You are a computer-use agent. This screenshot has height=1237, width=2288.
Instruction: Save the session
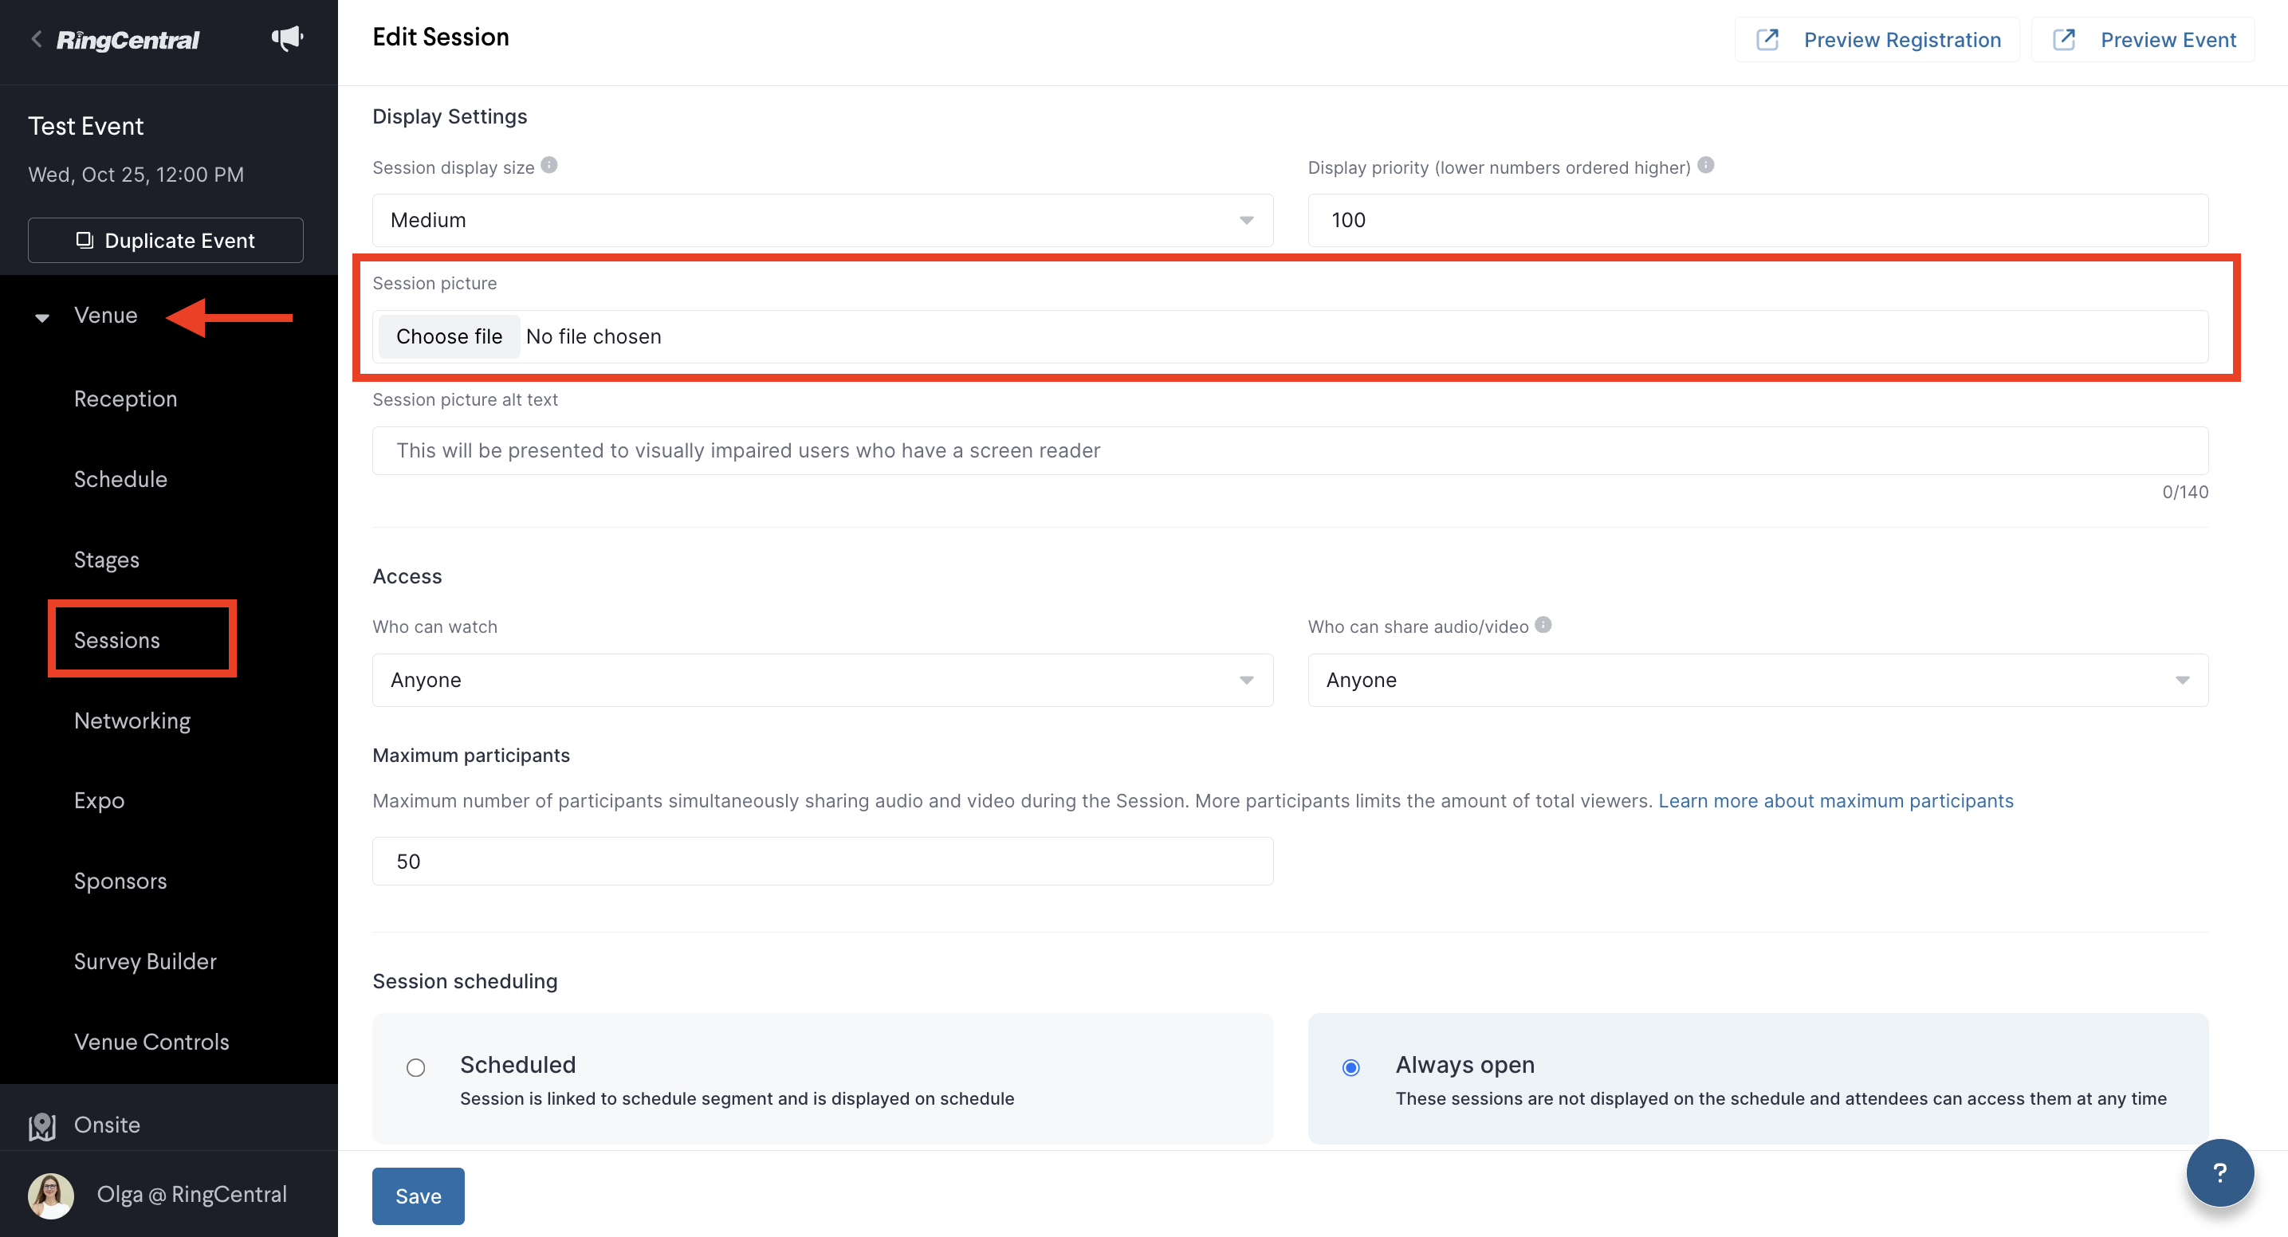(418, 1196)
